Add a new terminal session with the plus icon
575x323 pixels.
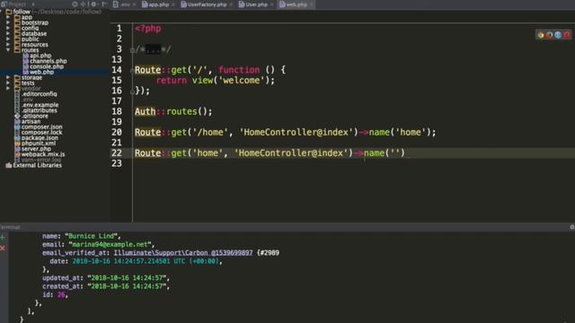click(3, 237)
